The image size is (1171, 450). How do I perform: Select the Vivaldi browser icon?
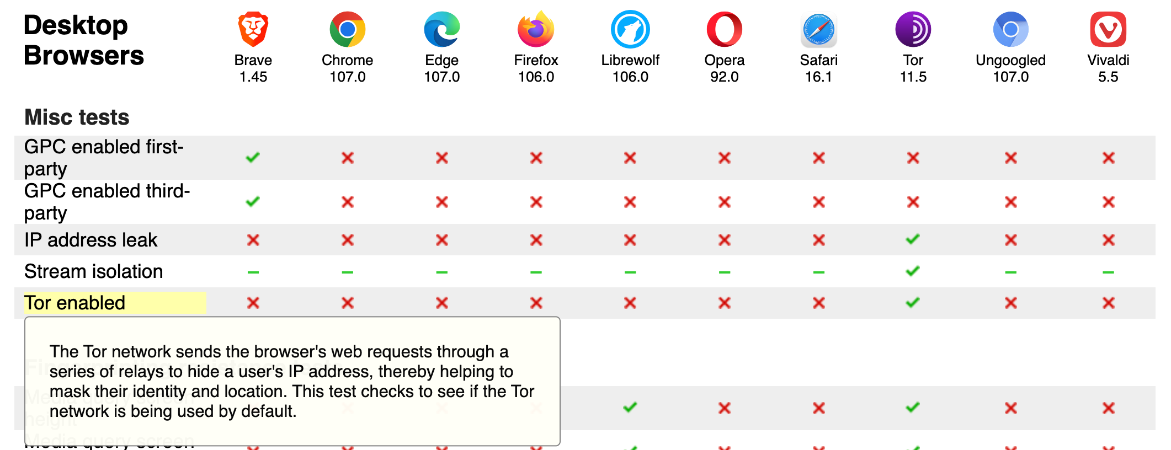(1108, 29)
